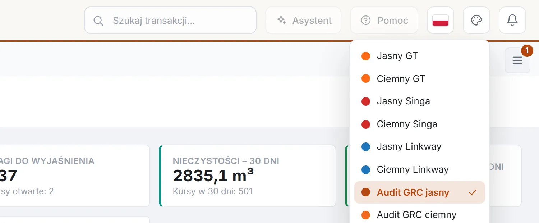Image resolution: width=539 pixels, height=223 pixels.
Task: Switch to Audit GRC ciemny theme
Action: point(420,215)
